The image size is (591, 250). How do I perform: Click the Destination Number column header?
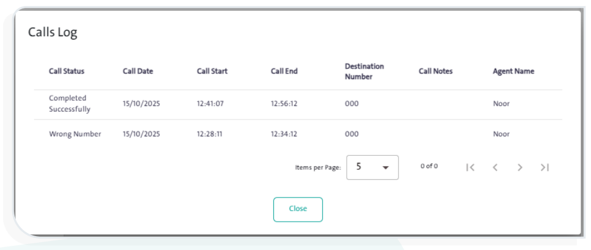tap(364, 71)
